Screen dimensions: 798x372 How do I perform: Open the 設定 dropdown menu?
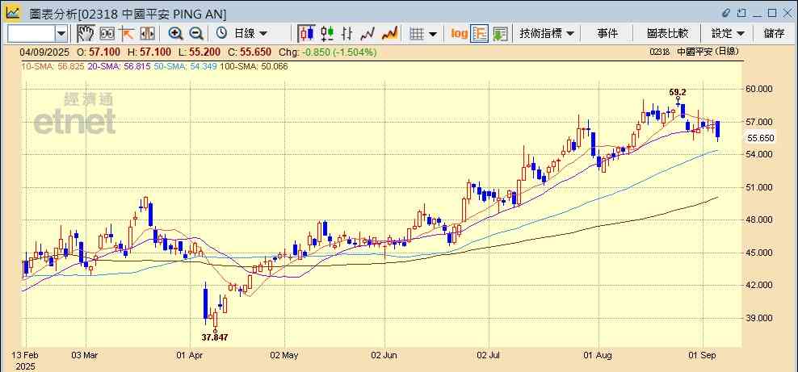(728, 34)
